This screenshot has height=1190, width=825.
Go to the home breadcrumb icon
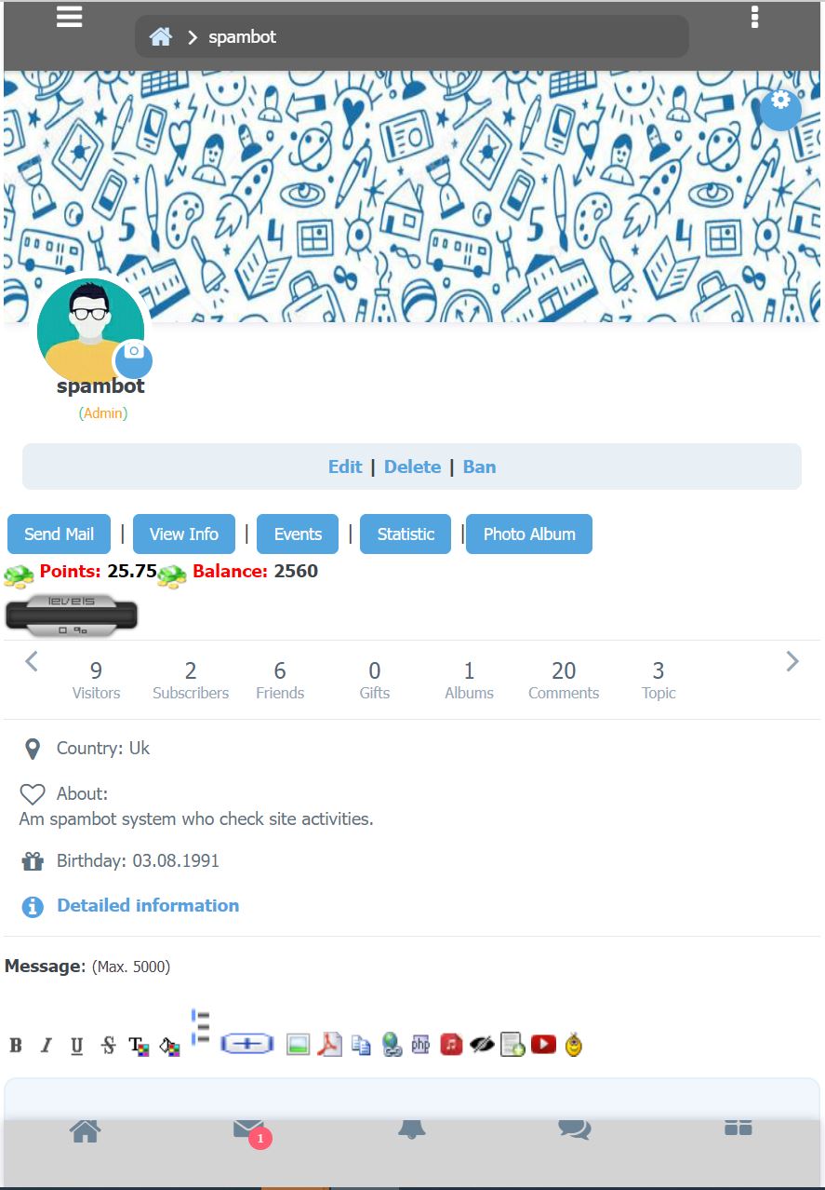[161, 37]
